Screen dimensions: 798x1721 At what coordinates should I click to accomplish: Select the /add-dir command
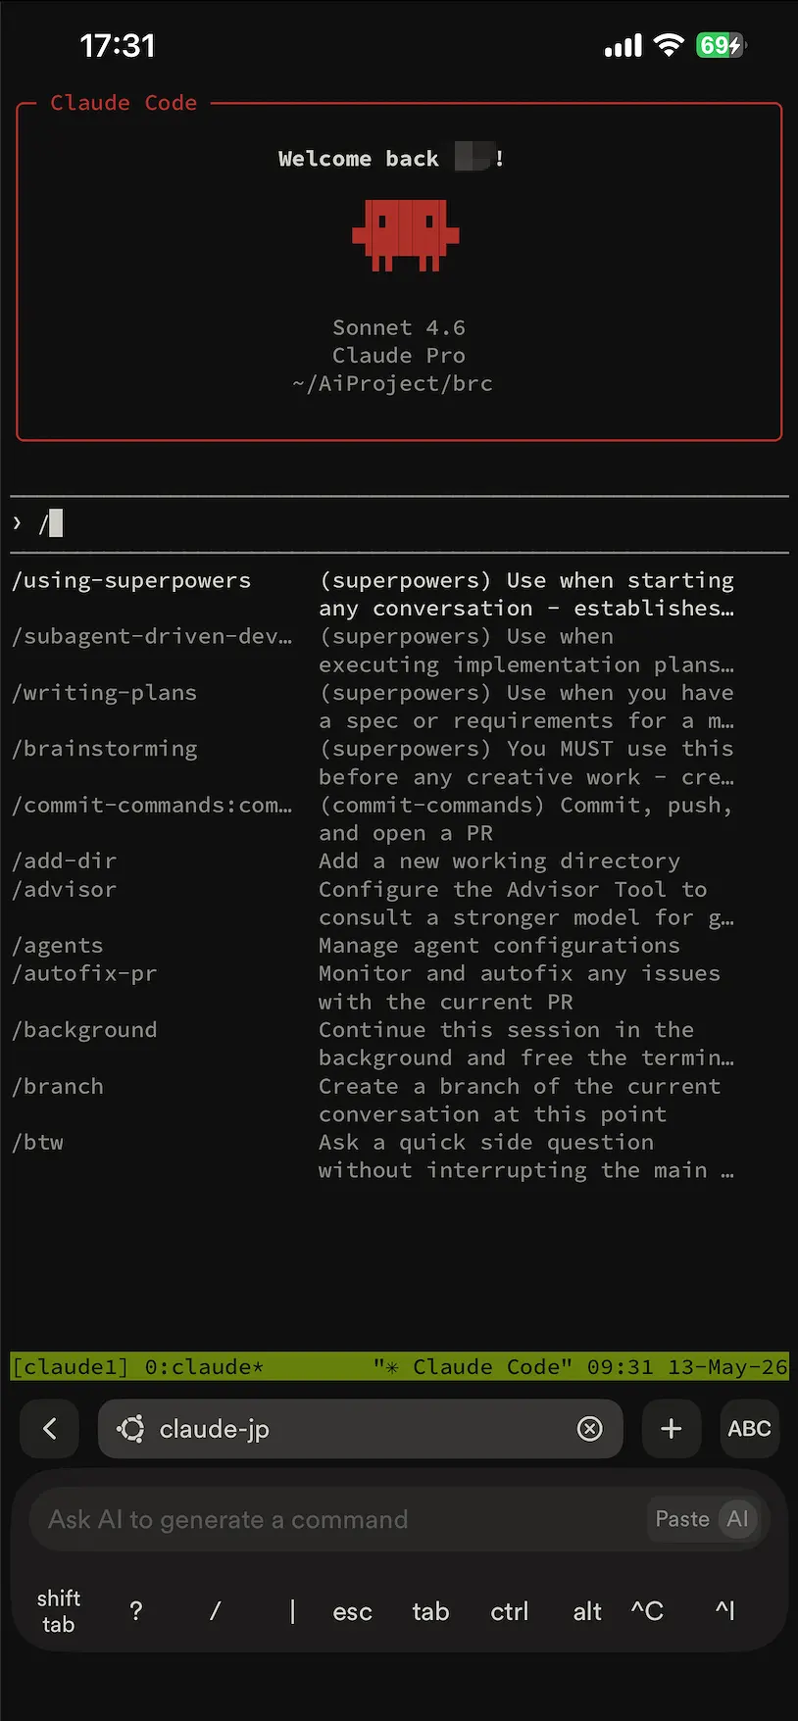(65, 860)
